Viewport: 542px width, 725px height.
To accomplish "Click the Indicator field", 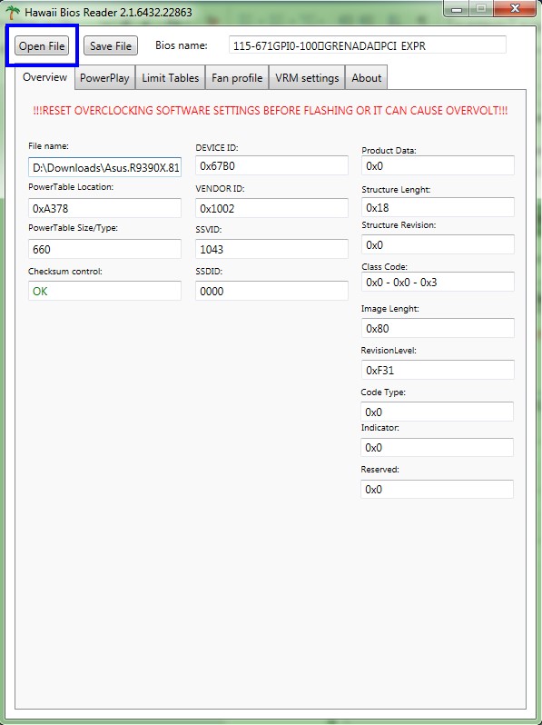I will click(437, 447).
